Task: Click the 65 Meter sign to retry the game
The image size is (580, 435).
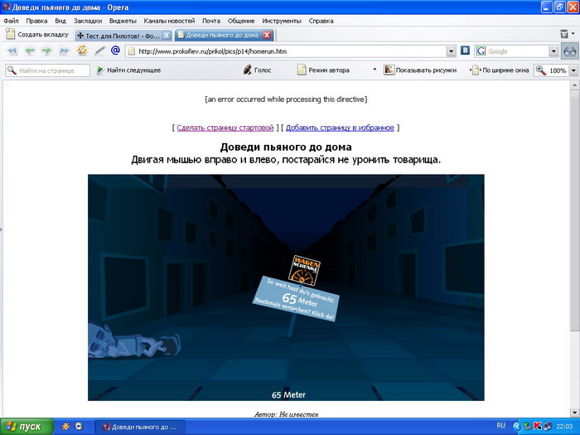Action: click(296, 298)
